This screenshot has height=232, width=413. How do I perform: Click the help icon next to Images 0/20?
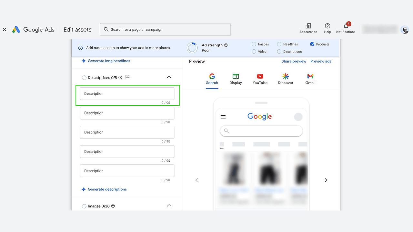[113, 206]
